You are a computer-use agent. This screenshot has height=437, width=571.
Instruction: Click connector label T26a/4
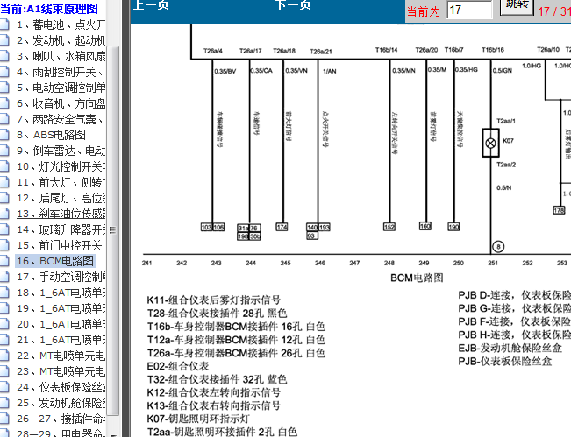click(212, 51)
